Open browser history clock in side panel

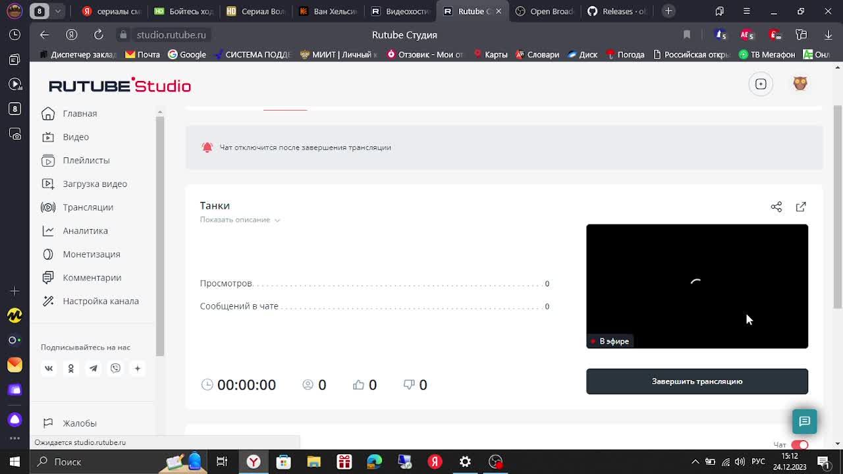(x=14, y=35)
